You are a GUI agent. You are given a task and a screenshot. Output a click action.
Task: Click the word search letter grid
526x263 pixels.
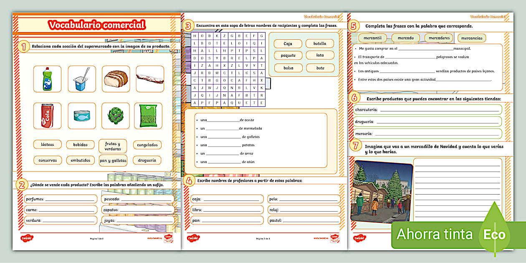228,69
